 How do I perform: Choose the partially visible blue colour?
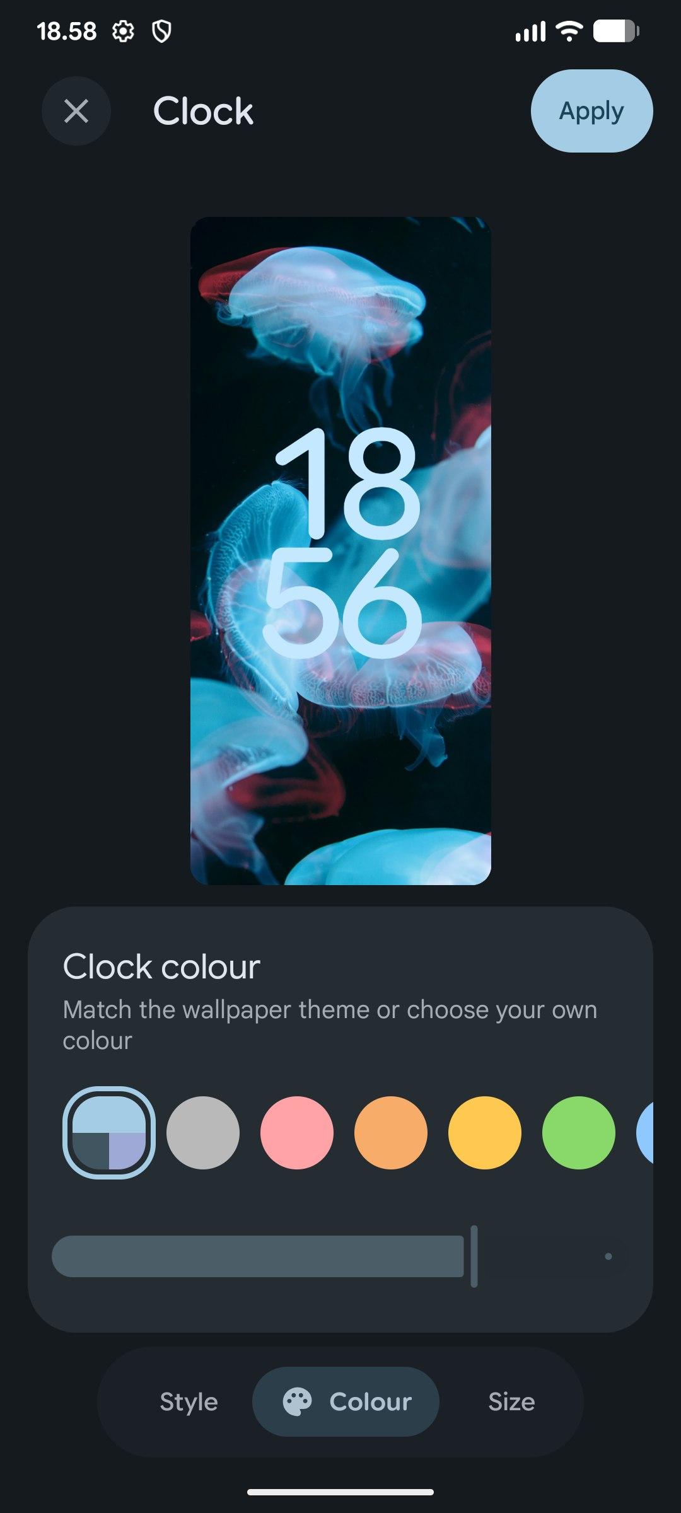point(645,1133)
